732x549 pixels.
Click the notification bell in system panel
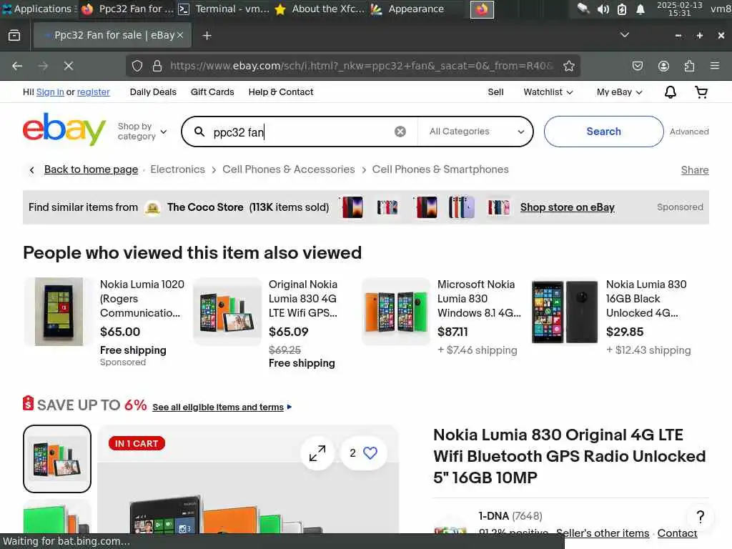(x=640, y=9)
